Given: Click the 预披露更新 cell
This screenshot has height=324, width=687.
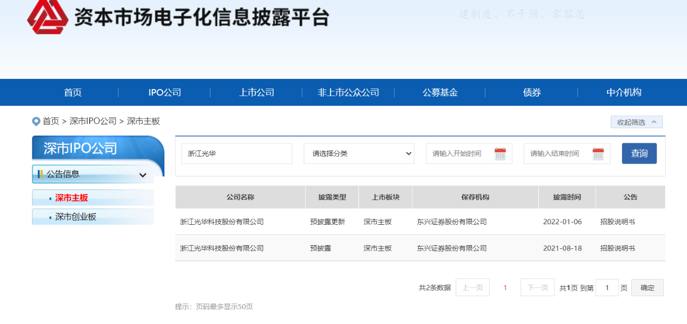Looking at the screenshot, I should pyautogui.click(x=327, y=222).
